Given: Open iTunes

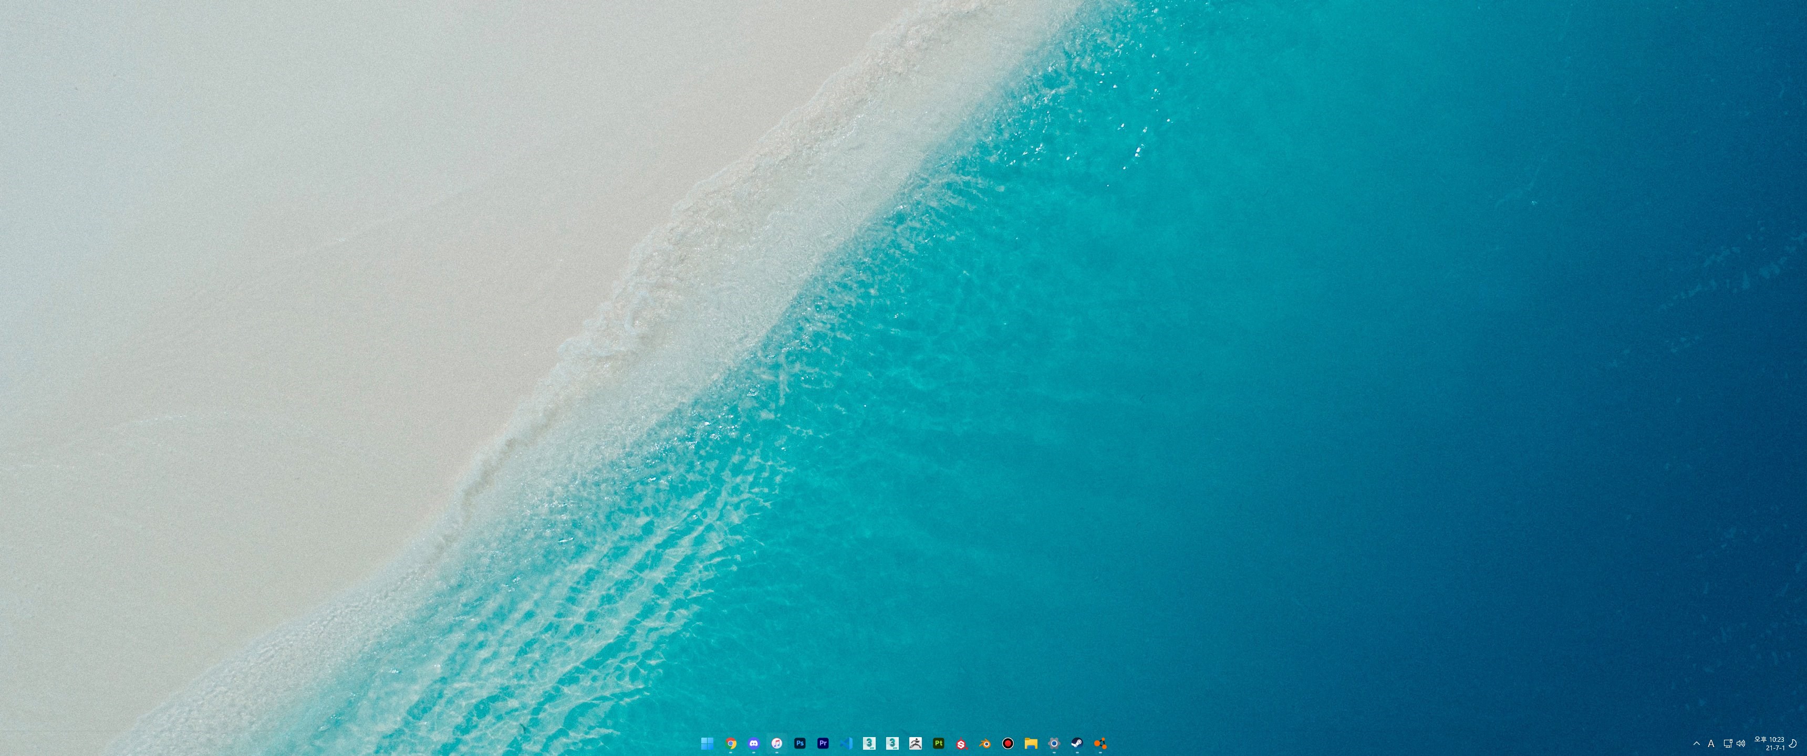Looking at the screenshot, I should [x=776, y=743].
